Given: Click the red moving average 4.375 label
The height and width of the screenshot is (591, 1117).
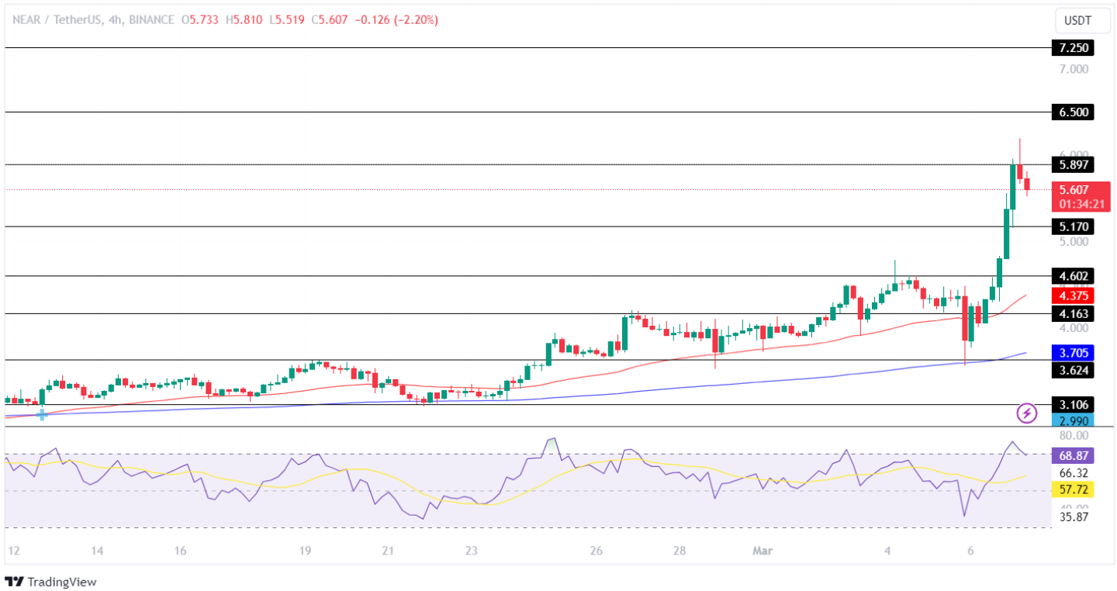Looking at the screenshot, I should 1073,295.
